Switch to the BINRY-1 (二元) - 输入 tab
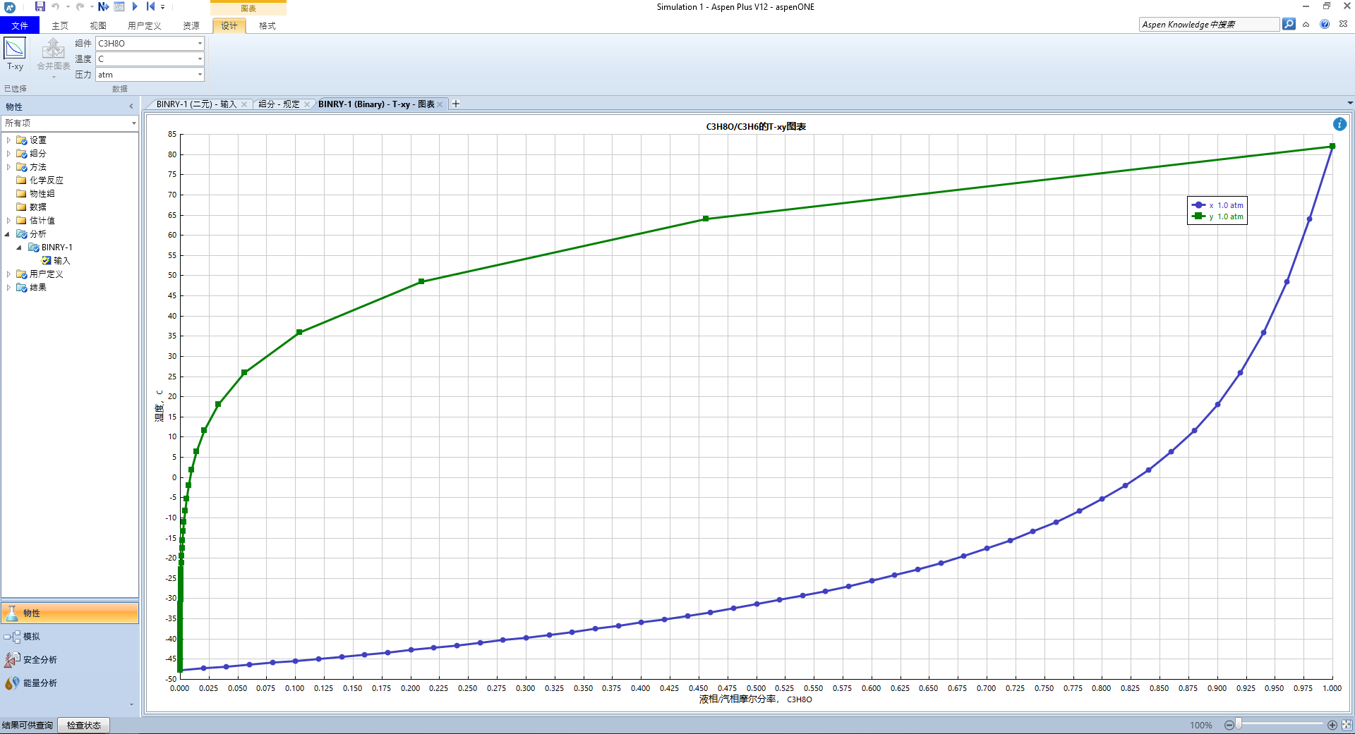Viewport: 1355px width, 734px height. (x=195, y=104)
